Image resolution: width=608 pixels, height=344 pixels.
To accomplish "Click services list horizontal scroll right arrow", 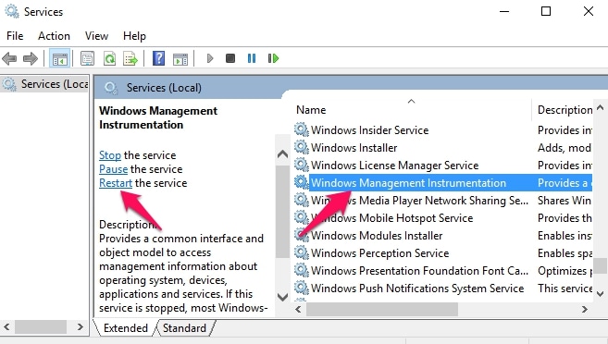I will [x=584, y=309].
